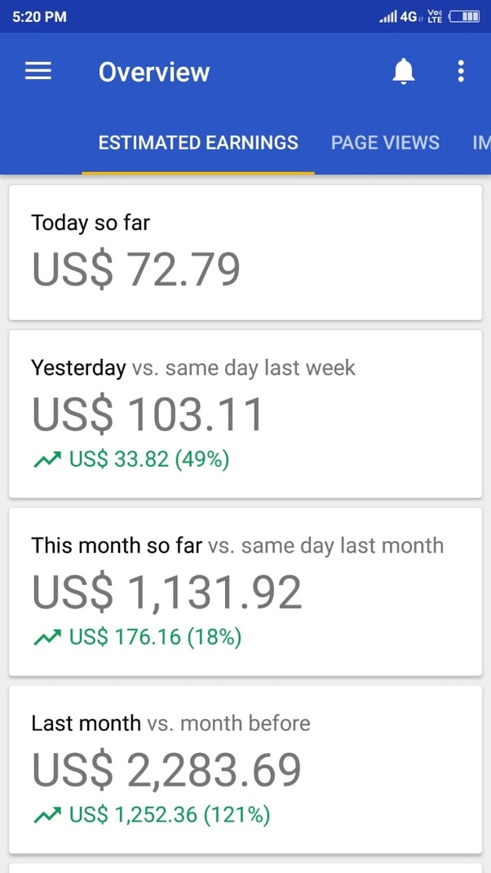Tap the US$ 72.79 amount

pos(136,269)
